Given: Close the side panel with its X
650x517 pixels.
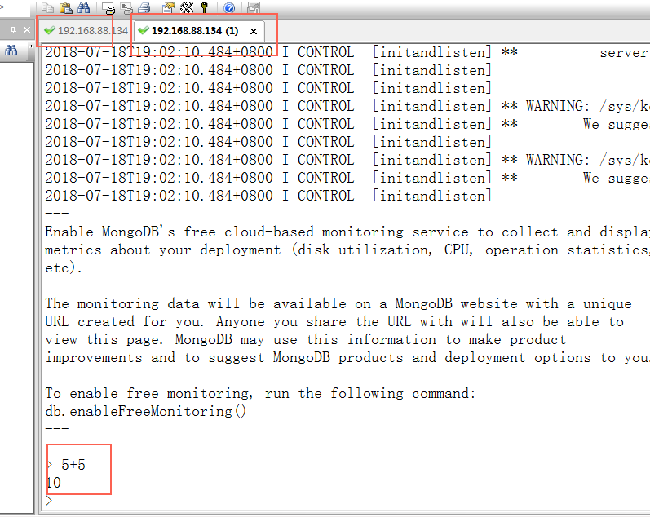Looking at the screenshot, I should [x=27, y=30].
